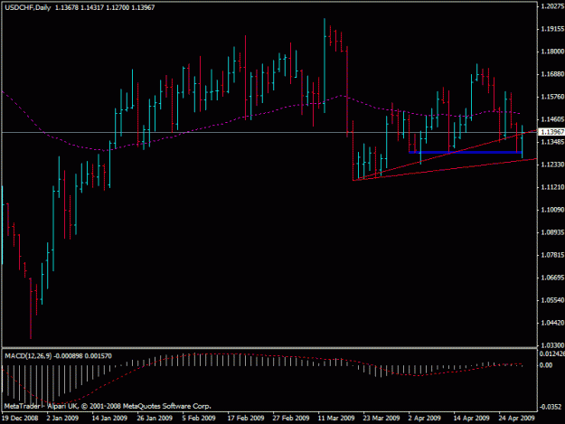Select the MACD(12,26,9) indicator label
Viewport: 565px width, 424px height.
29,356
